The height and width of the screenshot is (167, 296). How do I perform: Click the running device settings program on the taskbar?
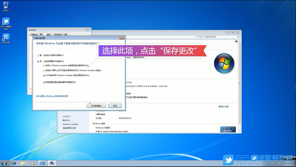pos(52,164)
